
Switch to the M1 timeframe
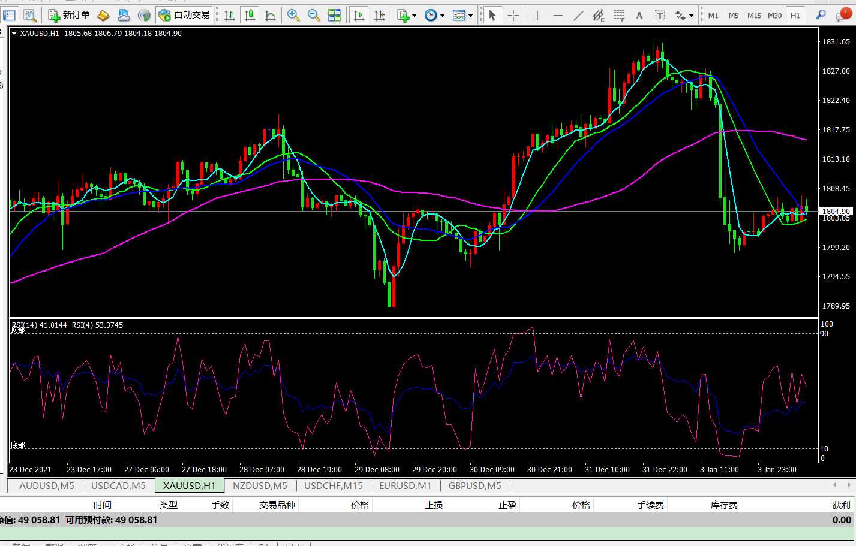tap(713, 15)
